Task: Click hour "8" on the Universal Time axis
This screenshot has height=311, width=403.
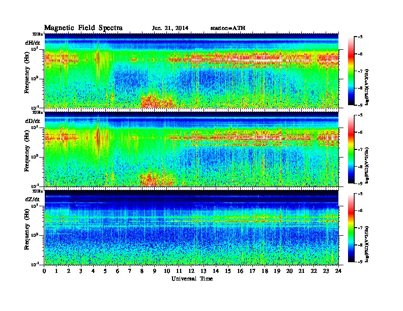Action: [x=142, y=271]
